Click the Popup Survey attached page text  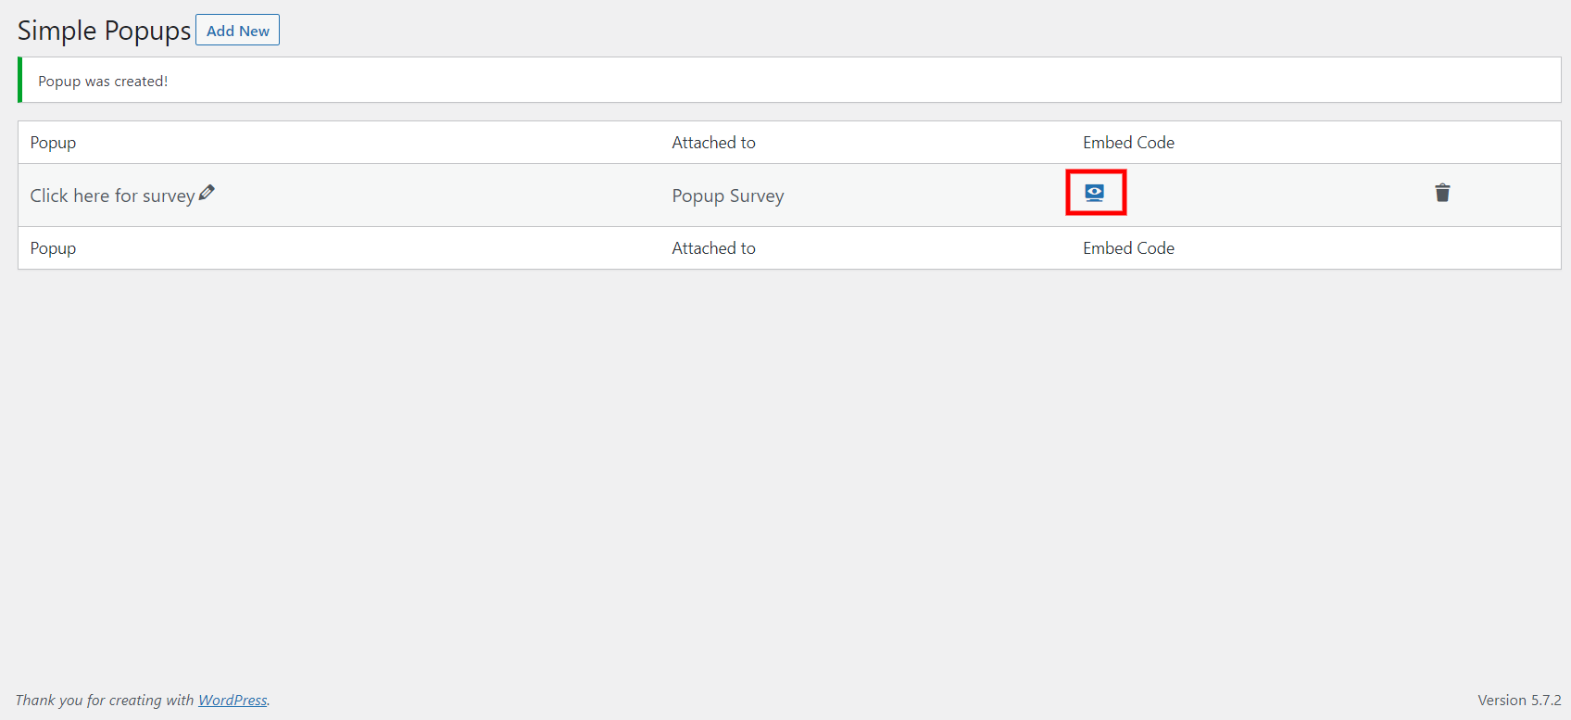[728, 196]
